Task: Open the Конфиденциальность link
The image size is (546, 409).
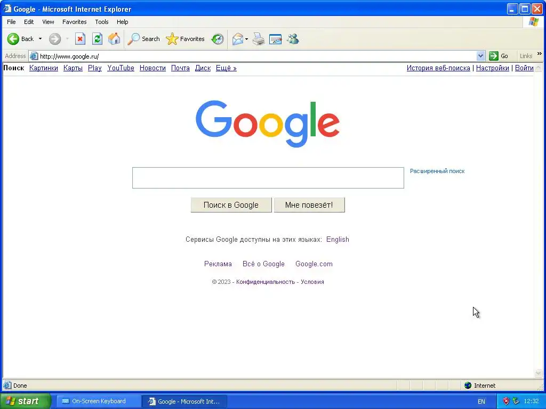Action: tap(266, 282)
